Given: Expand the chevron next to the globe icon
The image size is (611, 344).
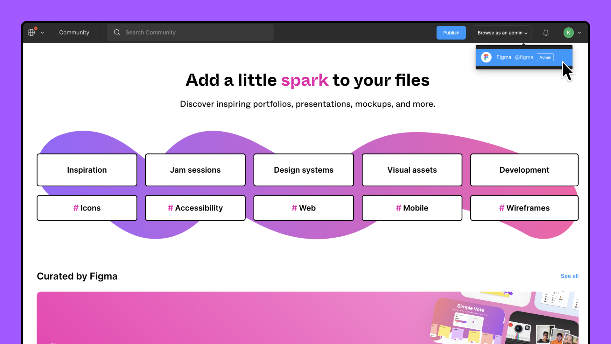Looking at the screenshot, I should [42, 32].
